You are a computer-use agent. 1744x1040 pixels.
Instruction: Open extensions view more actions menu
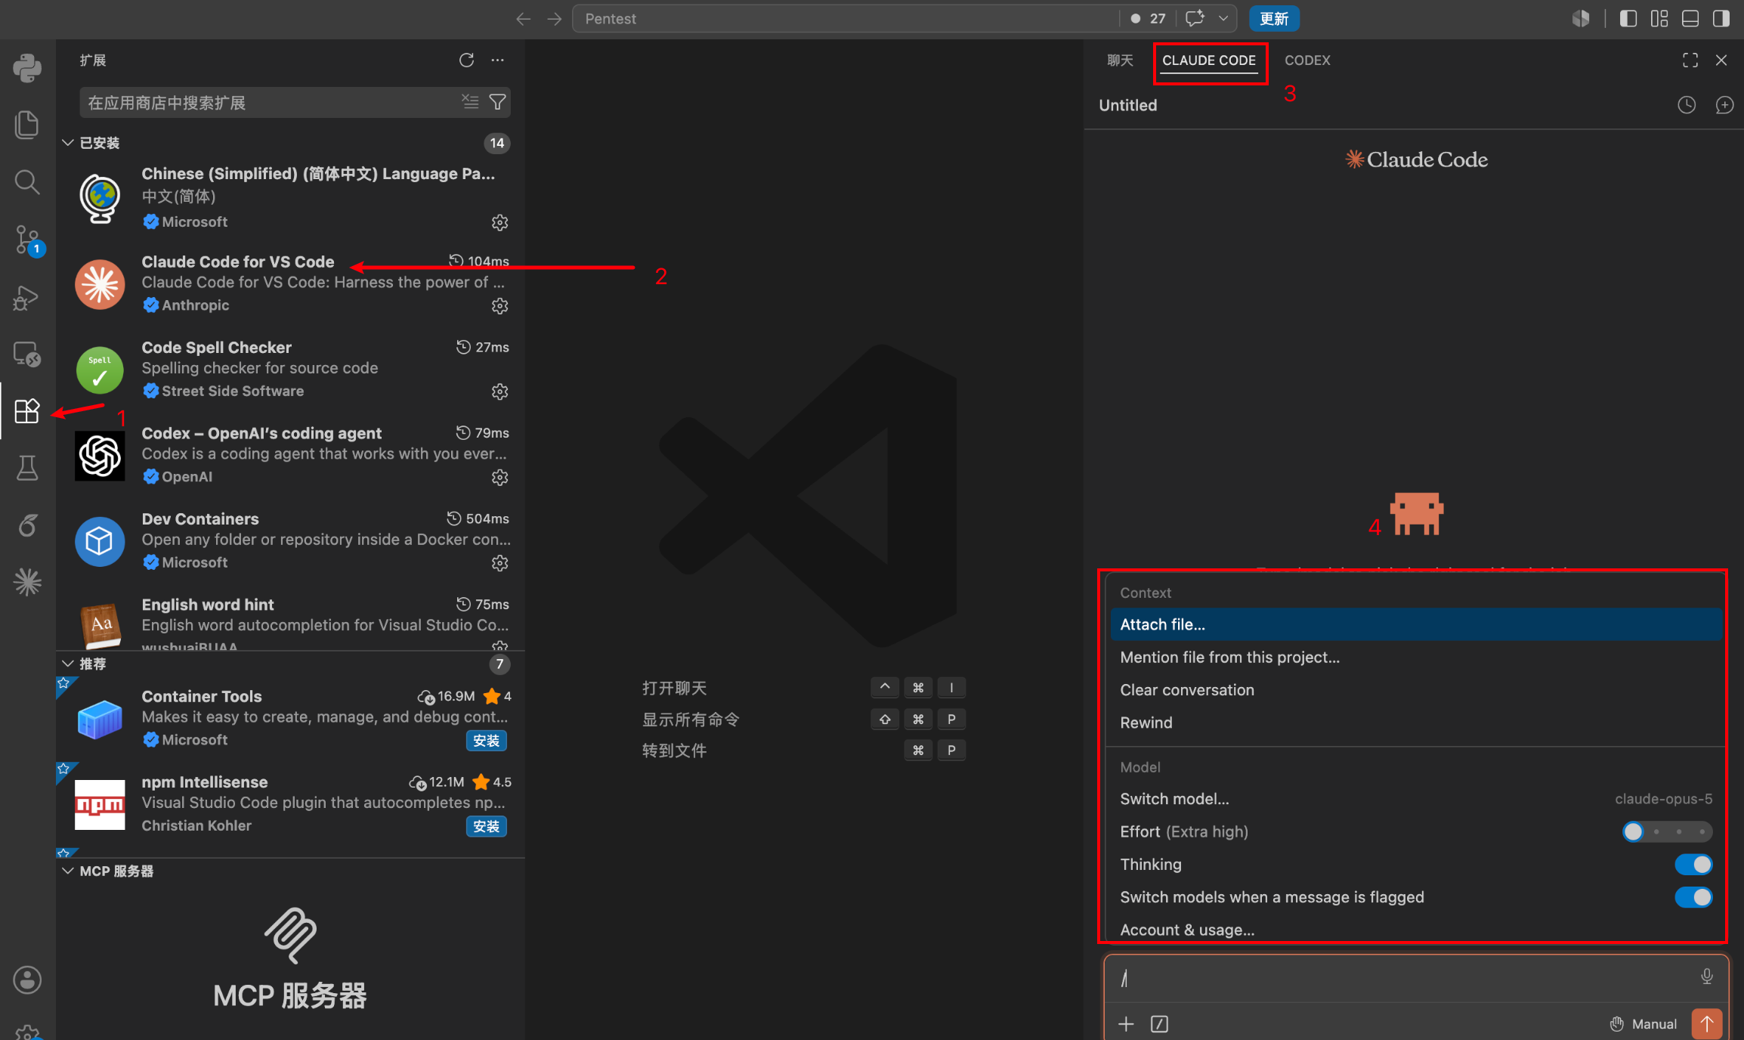[497, 60]
